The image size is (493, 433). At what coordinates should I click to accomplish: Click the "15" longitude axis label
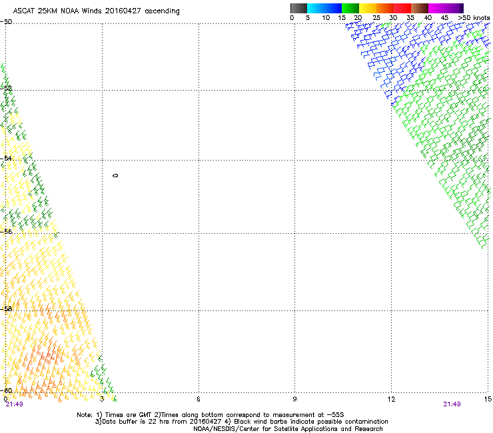488,399
